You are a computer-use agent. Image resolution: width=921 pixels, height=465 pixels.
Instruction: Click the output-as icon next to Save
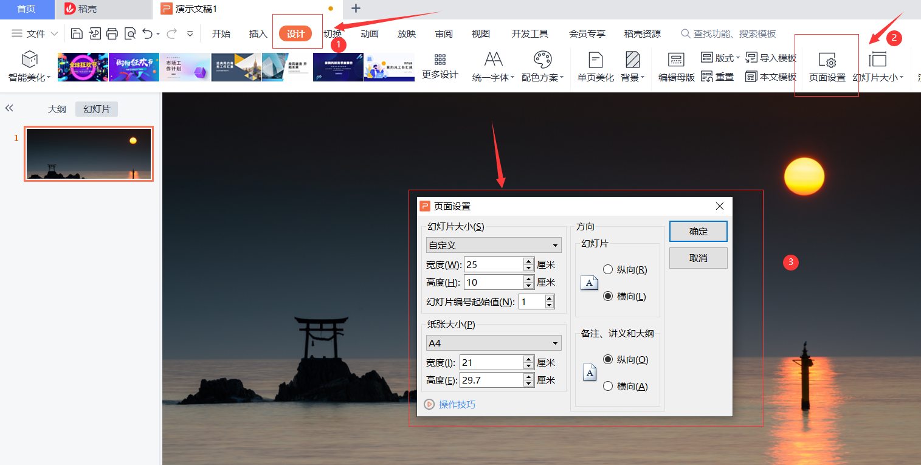coord(95,33)
